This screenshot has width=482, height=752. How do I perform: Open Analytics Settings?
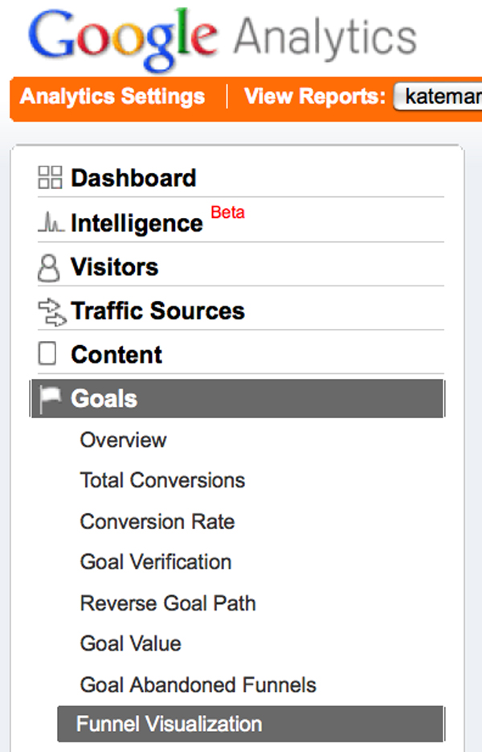[112, 97]
